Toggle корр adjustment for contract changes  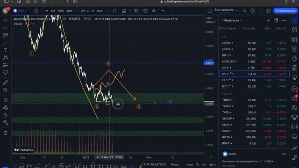pos(190,164)
